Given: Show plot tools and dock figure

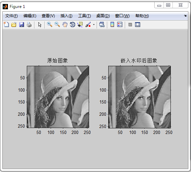Looking at the screenshot, I should pos(138,24).
